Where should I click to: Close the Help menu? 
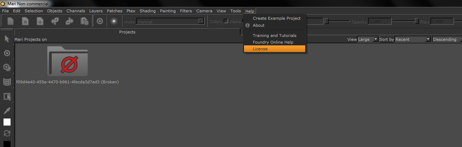250,11
